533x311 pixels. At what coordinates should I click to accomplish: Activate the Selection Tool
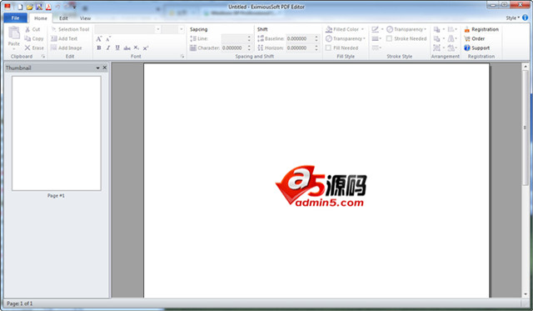point(70,29)
